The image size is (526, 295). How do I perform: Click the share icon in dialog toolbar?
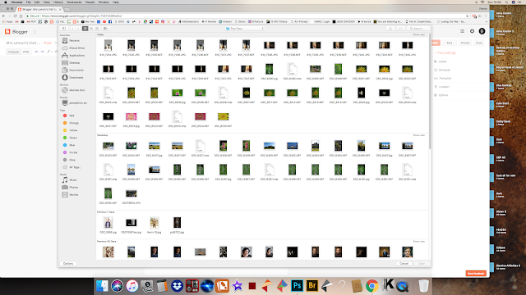click(390, 29)
